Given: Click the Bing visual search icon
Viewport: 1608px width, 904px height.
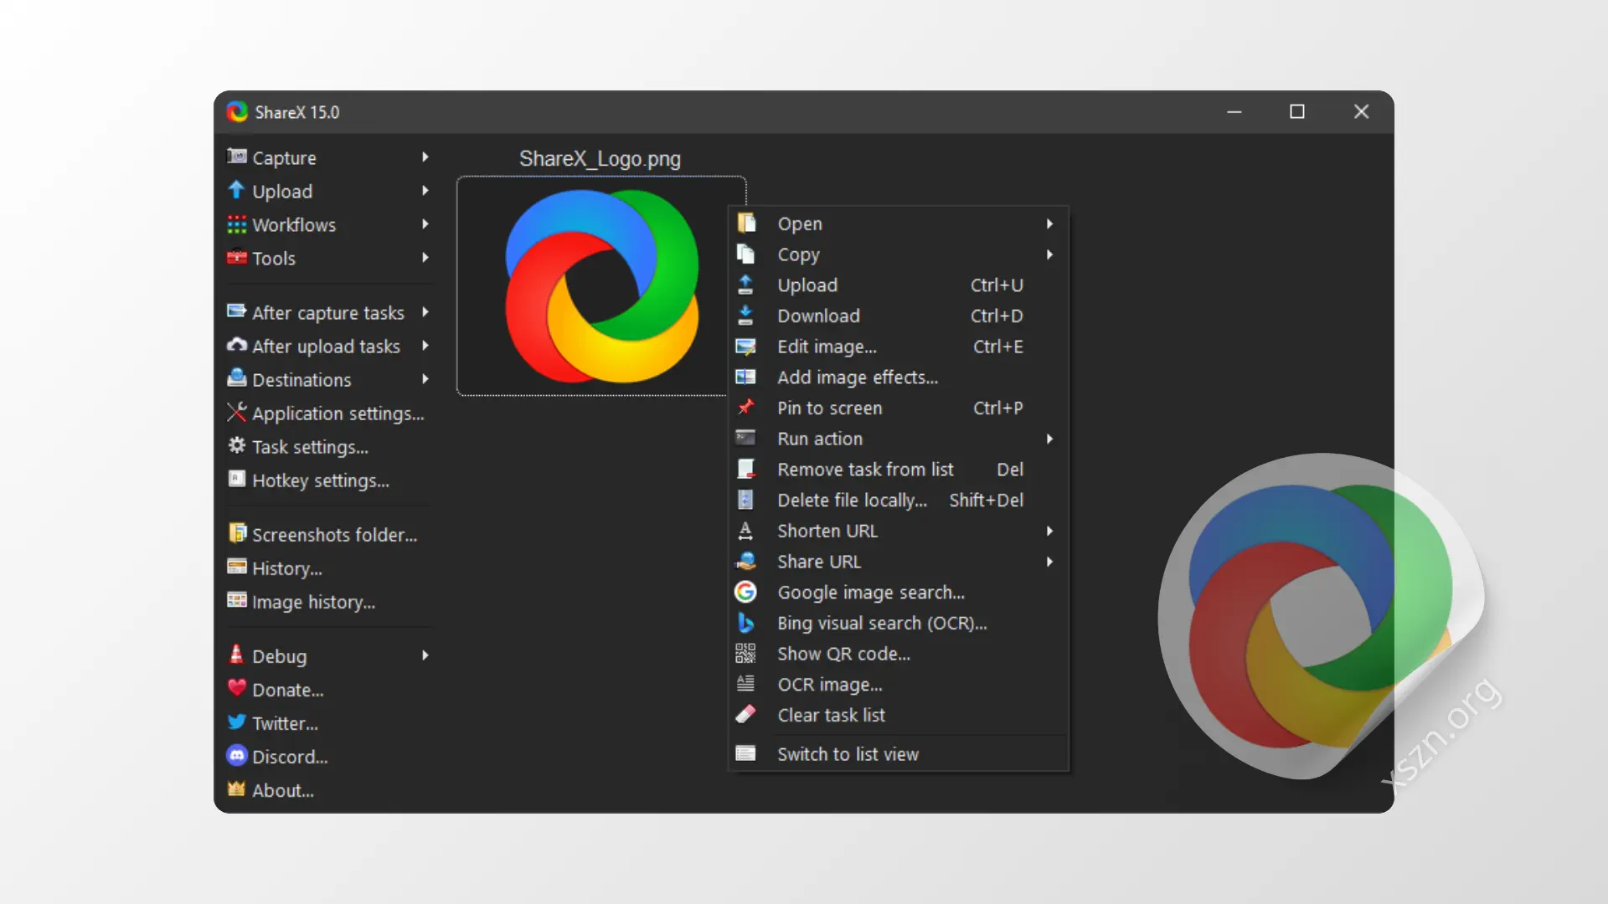Looking at the screenshot, I should click(745, 624).
